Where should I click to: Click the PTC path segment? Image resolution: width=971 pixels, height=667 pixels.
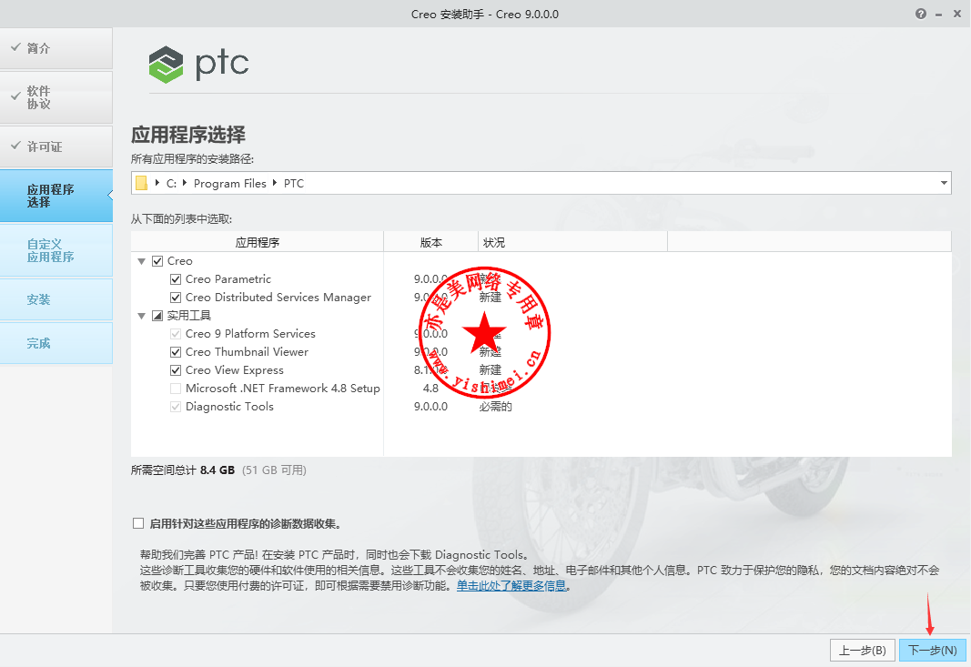tap(294, 183)
